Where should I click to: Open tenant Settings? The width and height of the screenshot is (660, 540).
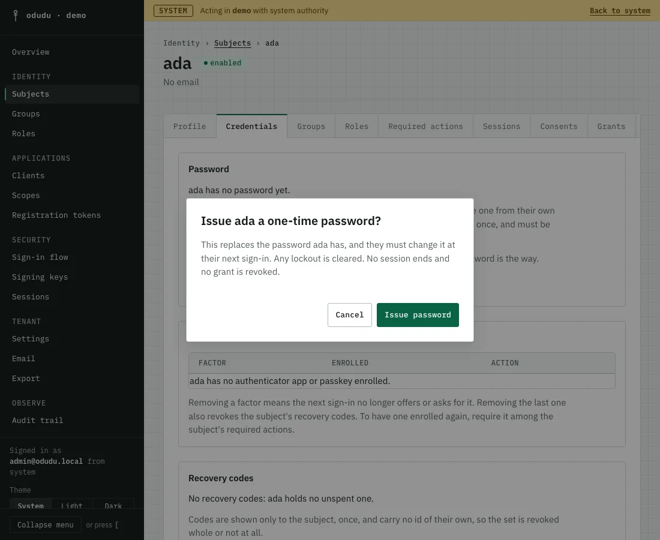72,339
